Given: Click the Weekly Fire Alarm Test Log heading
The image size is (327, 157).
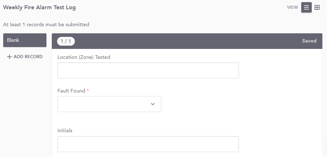Looking at the screenshot, I should (x=39, y=7).
